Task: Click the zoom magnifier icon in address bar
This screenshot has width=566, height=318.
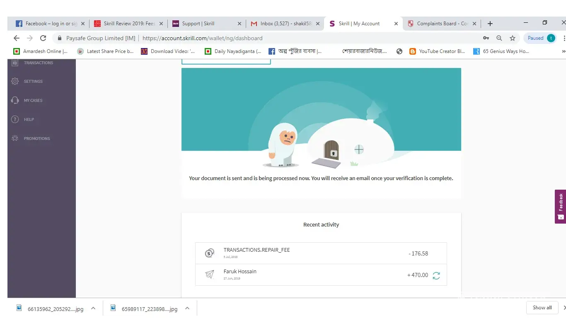Action: point(499,38)
